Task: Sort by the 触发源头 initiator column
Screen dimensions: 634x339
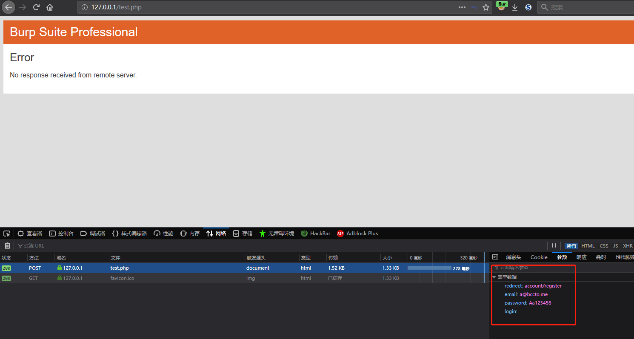Action: click(x=272, y=258)
